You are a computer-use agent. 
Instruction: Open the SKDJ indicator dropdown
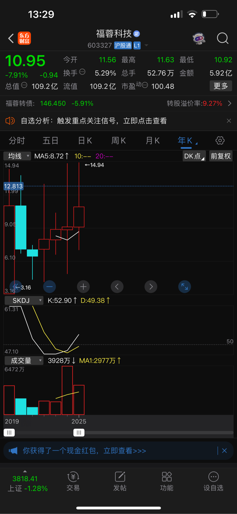coord(24,300)
